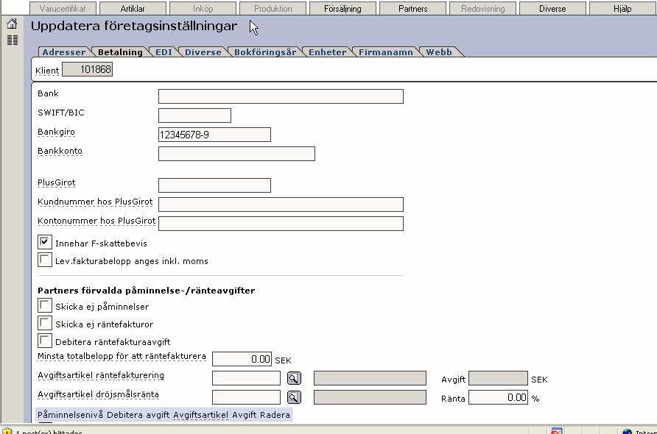
Task: Switch to the EDI tab
Action: 164,52
